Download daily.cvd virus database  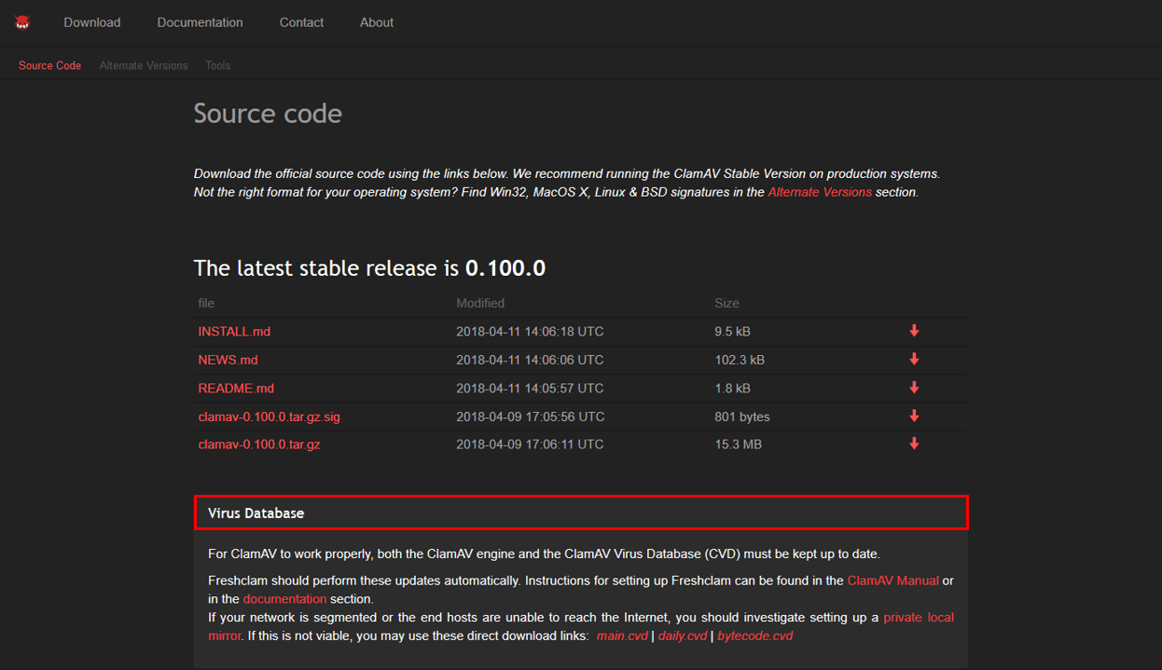[683, 636]
